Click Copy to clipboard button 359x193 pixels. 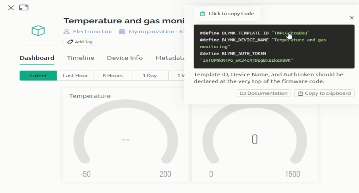tap(324, 93)
